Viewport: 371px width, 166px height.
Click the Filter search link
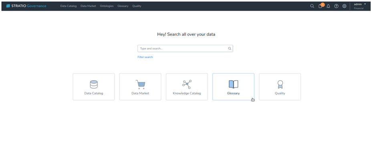coord(145,57)
